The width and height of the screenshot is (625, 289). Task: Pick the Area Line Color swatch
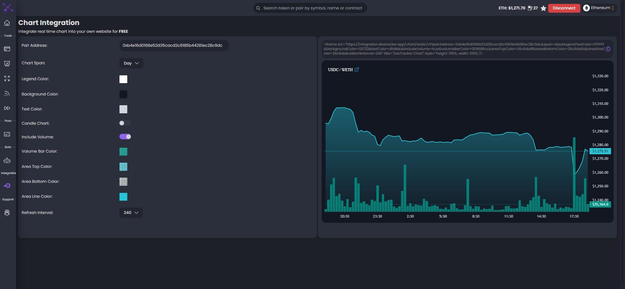click(x=123, y=197)
